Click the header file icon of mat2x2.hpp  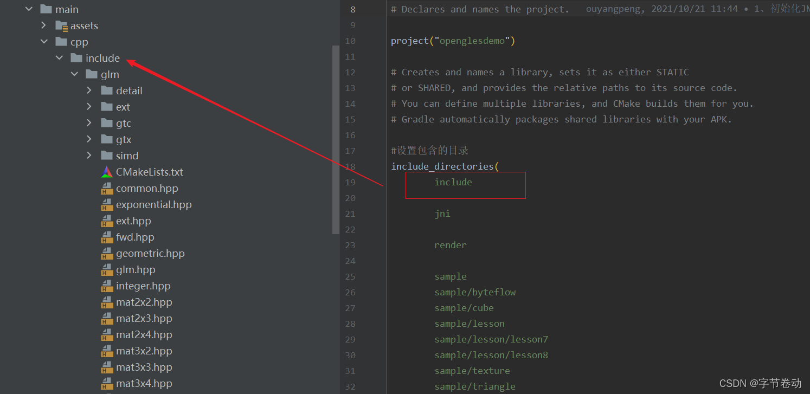coord(107,302)
